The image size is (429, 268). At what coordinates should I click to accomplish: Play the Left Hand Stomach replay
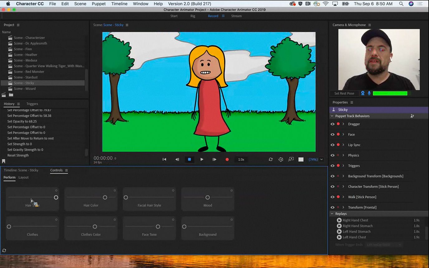(339, 231)
